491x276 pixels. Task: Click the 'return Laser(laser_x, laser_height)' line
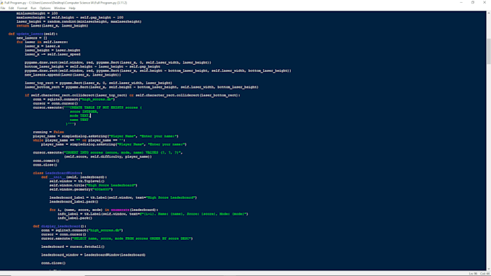coord(52,26)
